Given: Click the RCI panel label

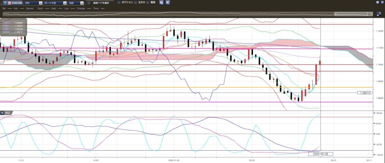Looking at the screenshot, I should click(x=7, y=113).
